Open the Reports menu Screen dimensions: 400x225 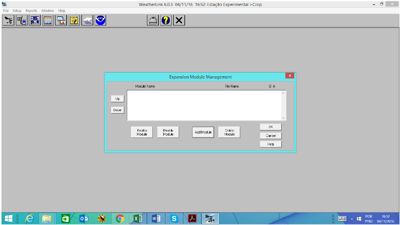pos(31,10)
